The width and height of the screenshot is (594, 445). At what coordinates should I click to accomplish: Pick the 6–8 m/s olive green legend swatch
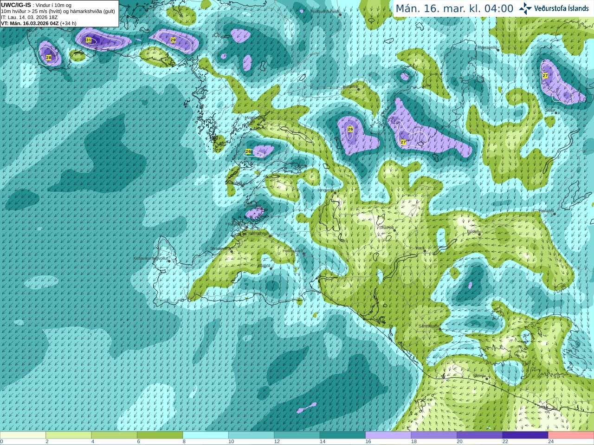160,435
